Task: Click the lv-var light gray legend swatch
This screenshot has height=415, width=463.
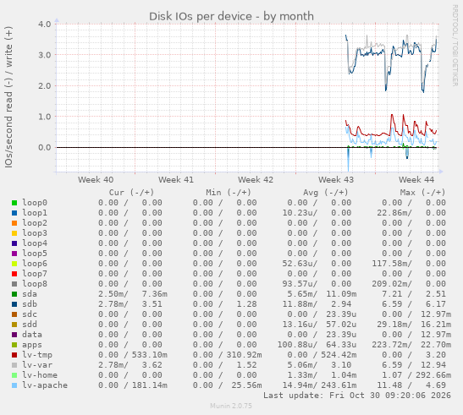Action: click(x=14, y=365)
